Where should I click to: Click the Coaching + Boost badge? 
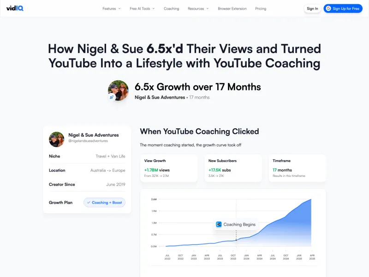[x=104, y=203]
